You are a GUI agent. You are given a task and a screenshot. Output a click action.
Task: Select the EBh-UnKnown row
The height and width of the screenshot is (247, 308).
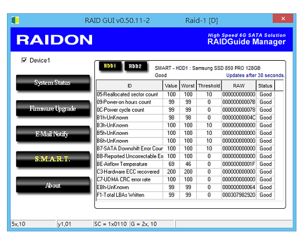(x=185, y=187)
